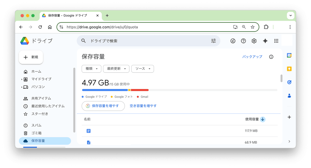Click the 68.9 MB size value

point(251,142)
